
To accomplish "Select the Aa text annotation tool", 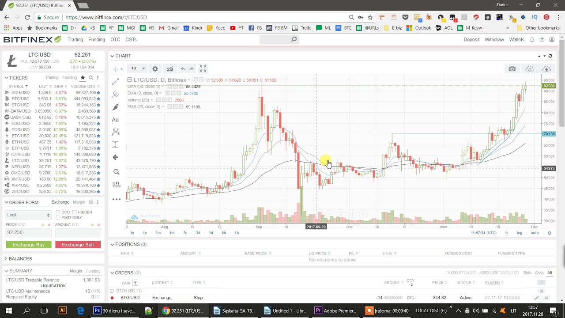I will [x=116, y=120].
